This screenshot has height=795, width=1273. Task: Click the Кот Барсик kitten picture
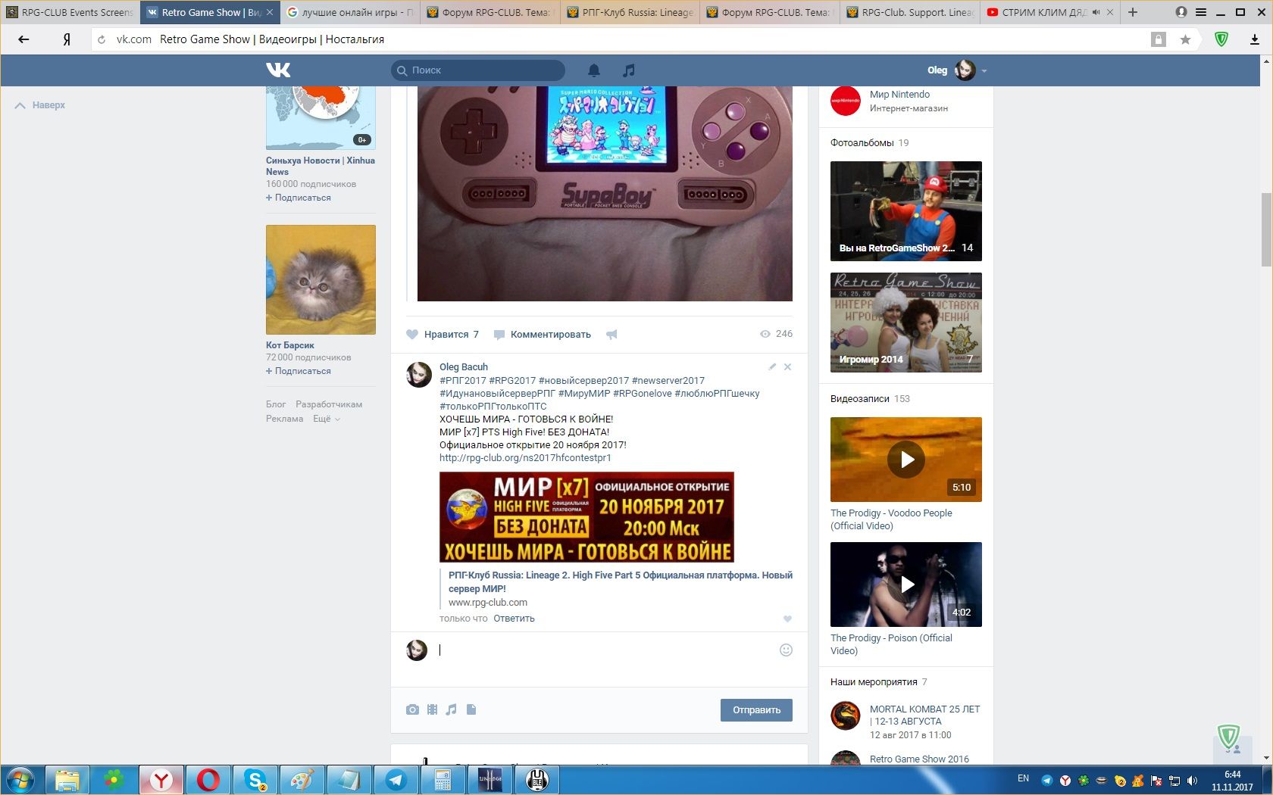click(321, 279)
